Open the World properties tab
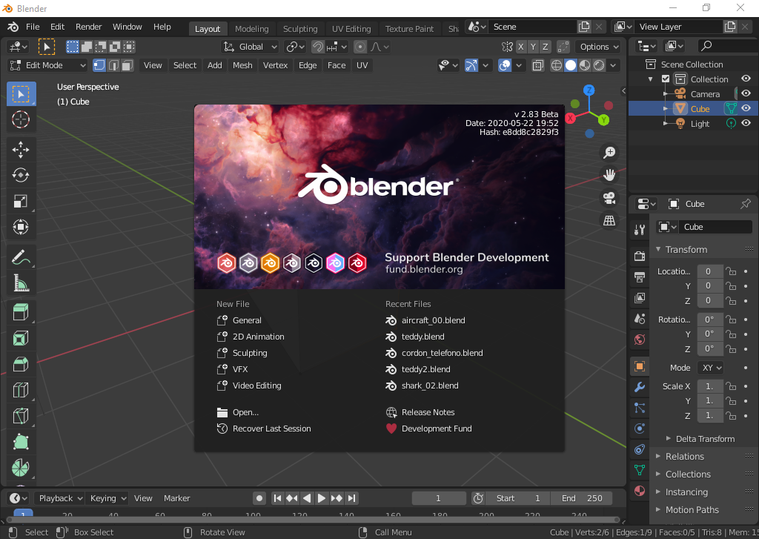Viewport: 759px width, 539px height. 640,339
